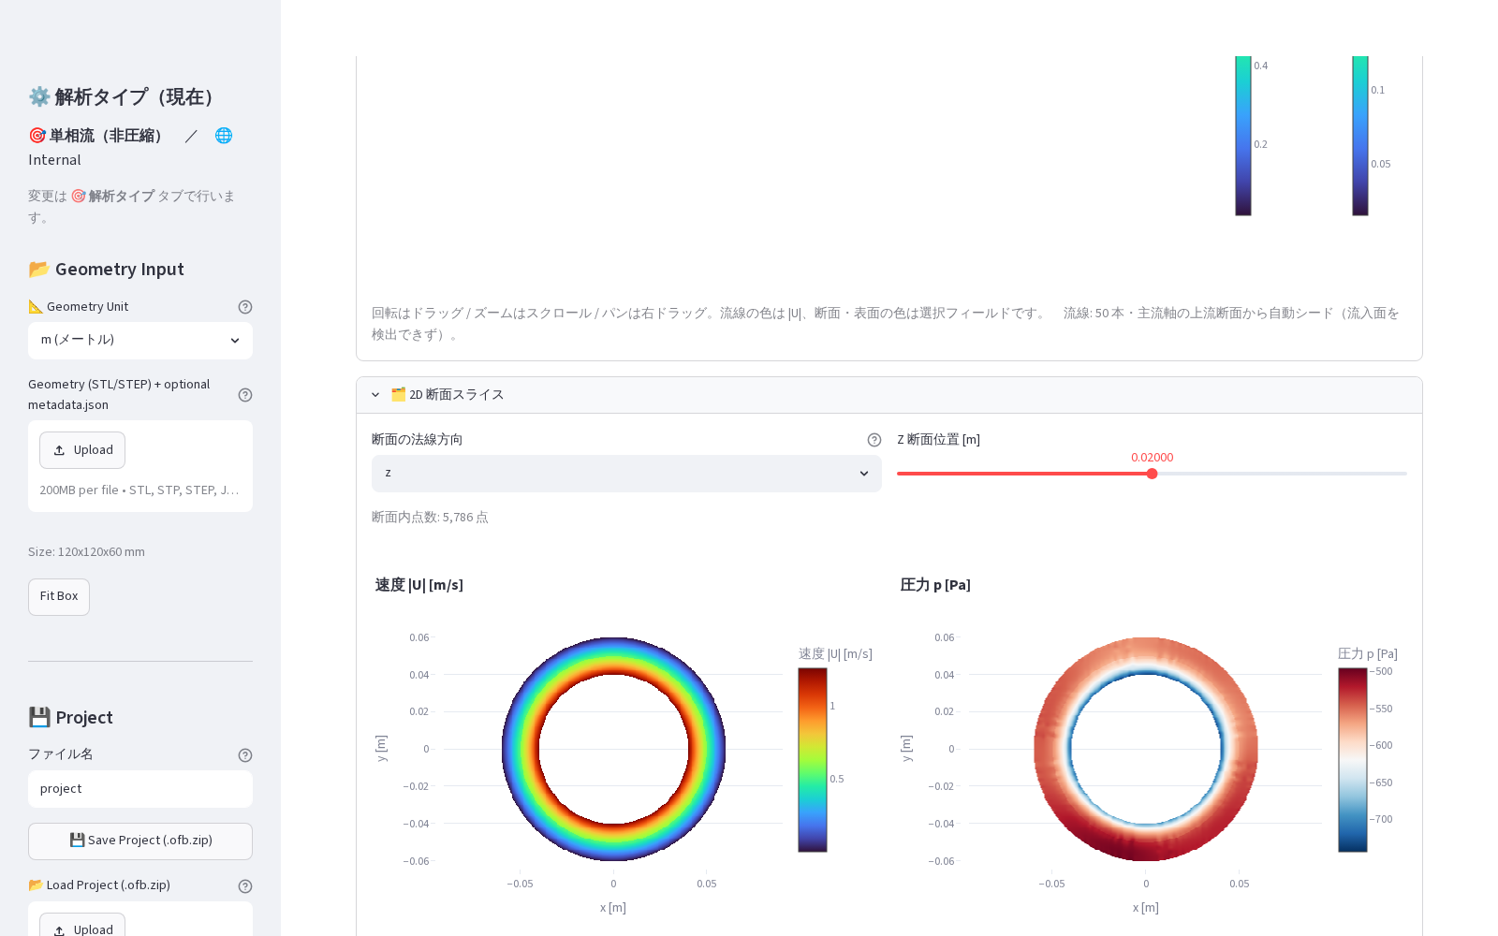Click Save Project (.ofb.zip) button
This screenshot has height=936, width=1498.
pos(140,841)
